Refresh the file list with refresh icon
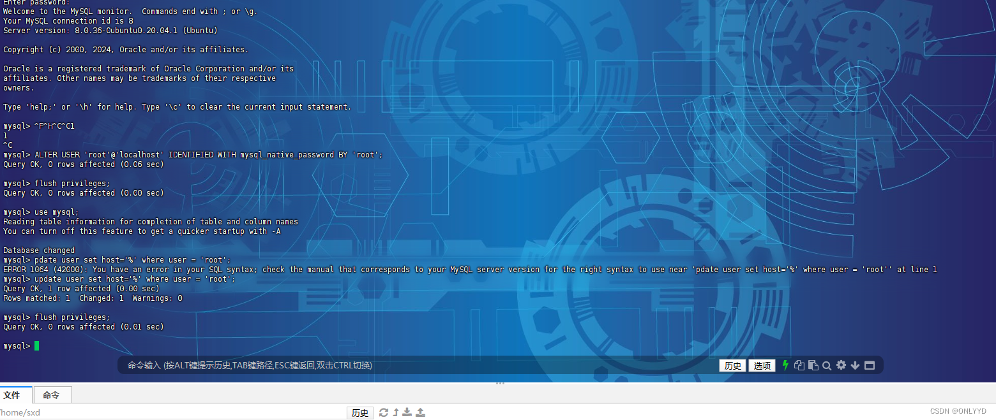 383,412
